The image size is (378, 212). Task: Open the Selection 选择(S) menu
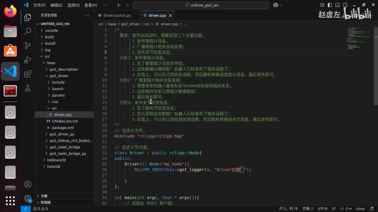pos(74,5)
